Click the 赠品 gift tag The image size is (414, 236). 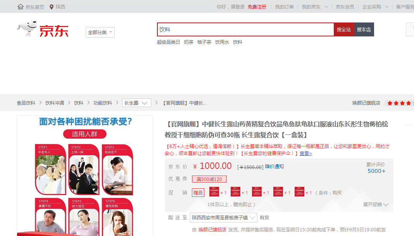click(198, 193)
